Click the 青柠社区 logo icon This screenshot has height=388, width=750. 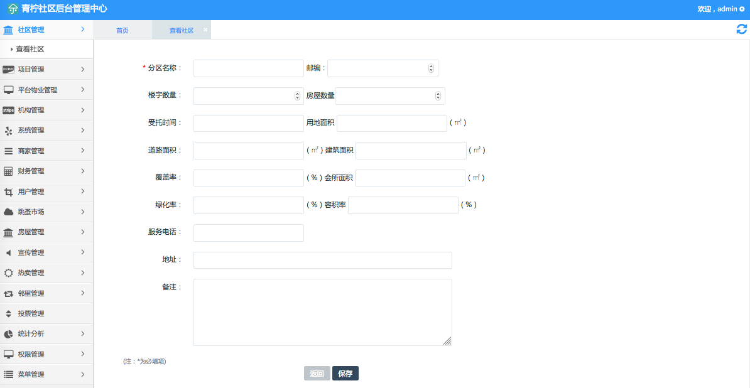coord(13,9)
